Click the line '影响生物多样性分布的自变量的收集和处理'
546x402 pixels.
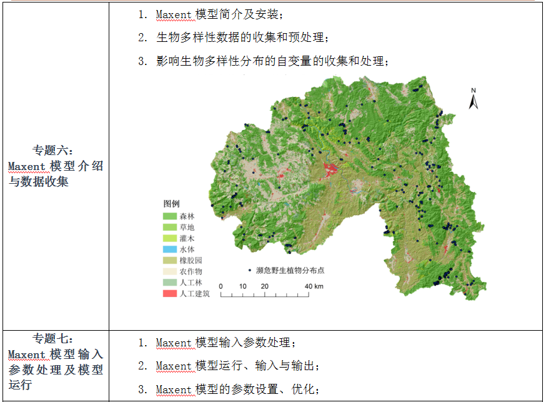(270, 61)
